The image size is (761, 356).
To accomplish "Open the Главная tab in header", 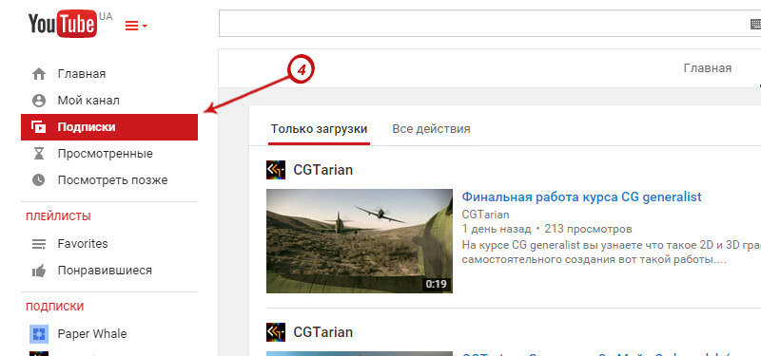I will point(707,68).
